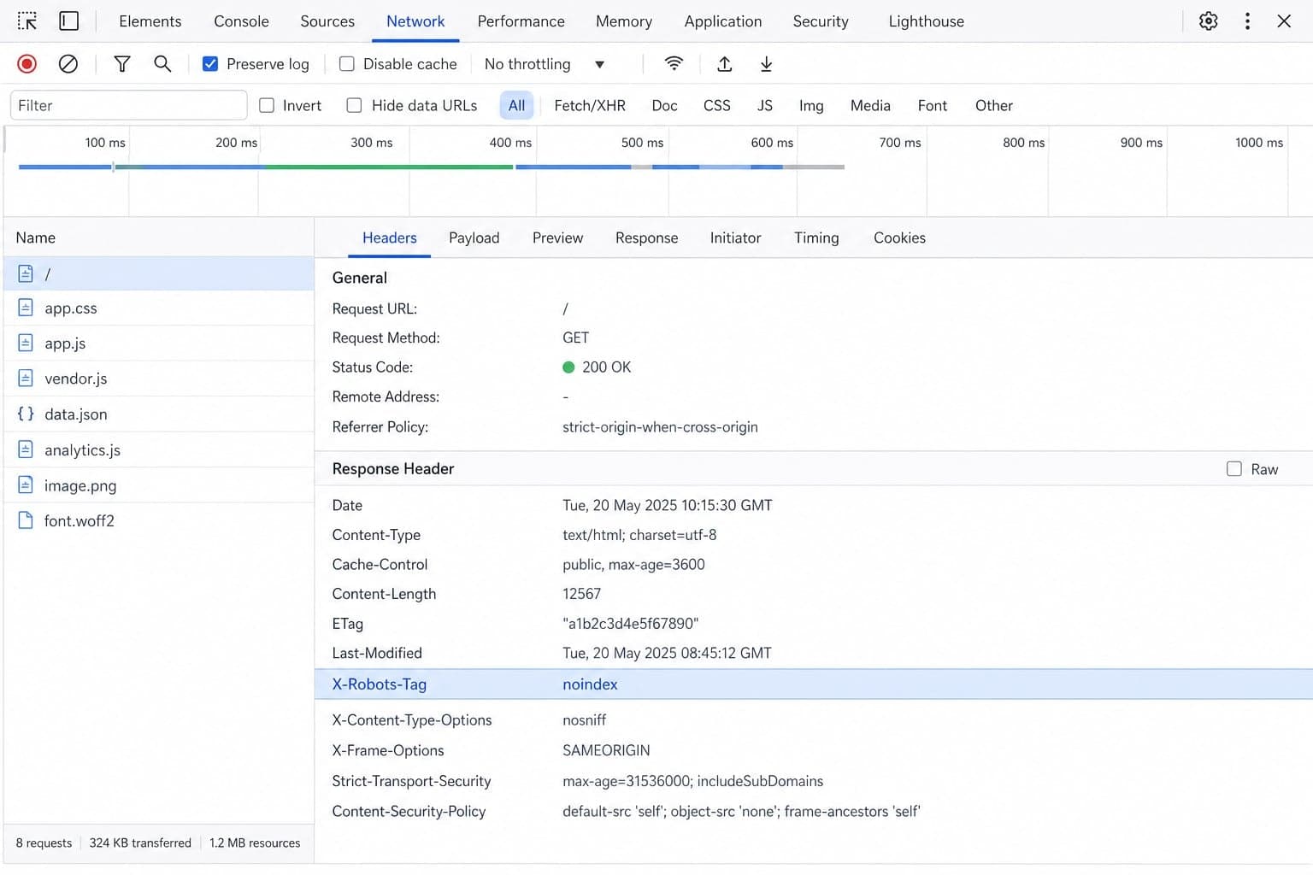1313x875 pixels.
Task: Show the Payload tab
Action: [474, 238]
